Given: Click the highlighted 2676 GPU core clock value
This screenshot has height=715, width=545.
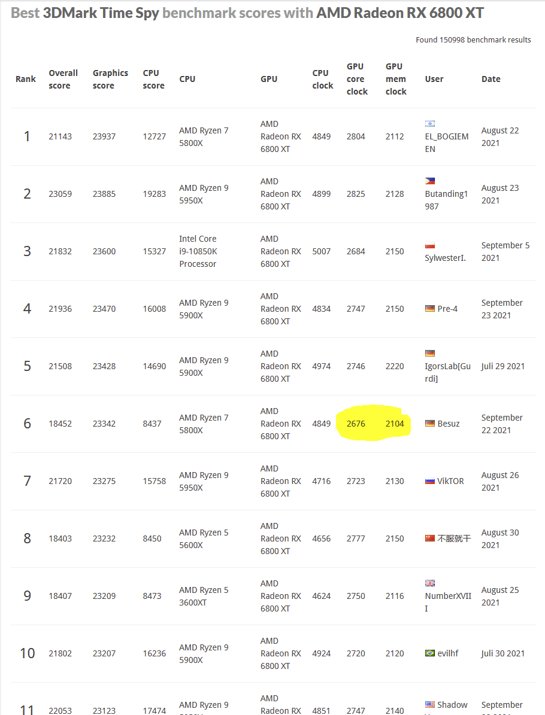Looking at the screenshot, I should point(356,424).
